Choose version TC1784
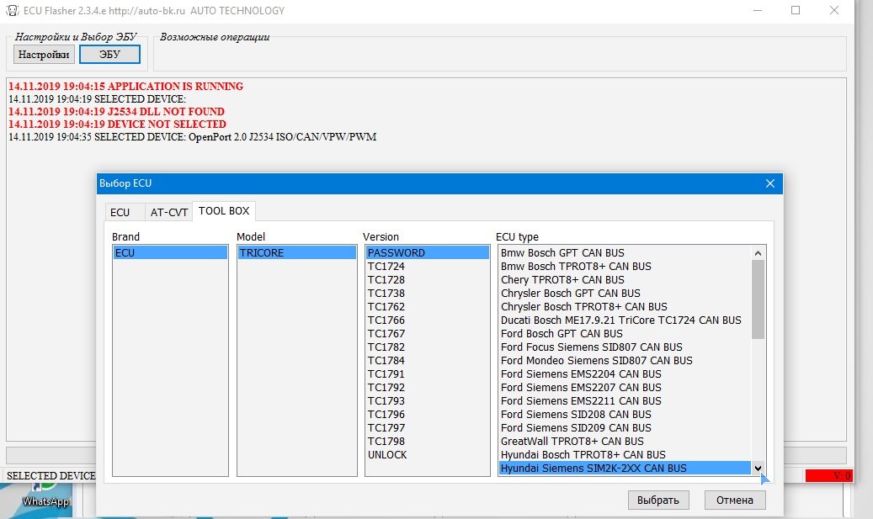The width and height of the screenshot is (873, 519). pos(386,361)
